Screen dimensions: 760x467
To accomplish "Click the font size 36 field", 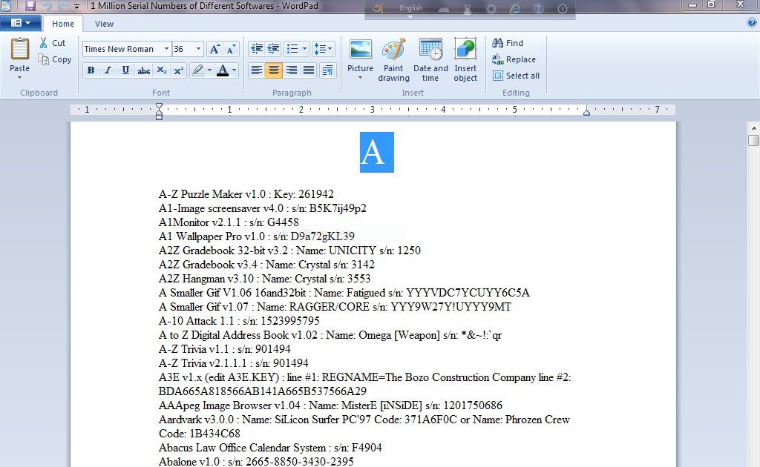I will click(x=183, y=49).
